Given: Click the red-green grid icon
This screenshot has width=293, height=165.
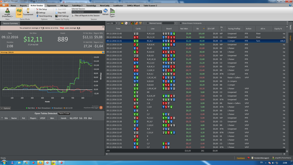Looking at the screenshot, I should [132, 23].
